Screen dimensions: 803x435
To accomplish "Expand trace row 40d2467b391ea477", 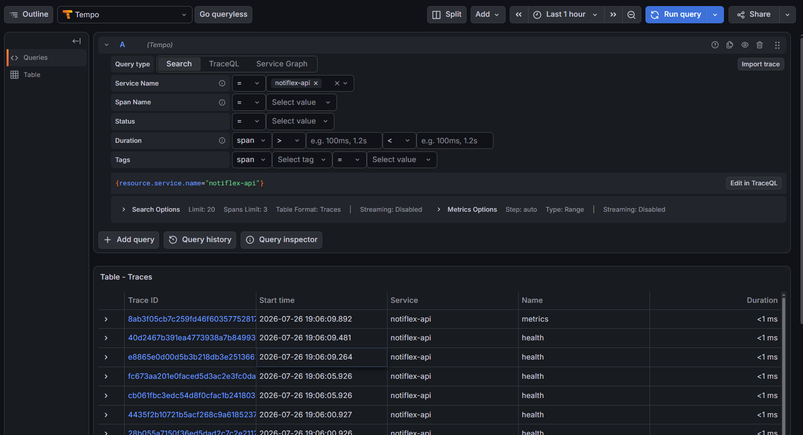I will point(106,338).
